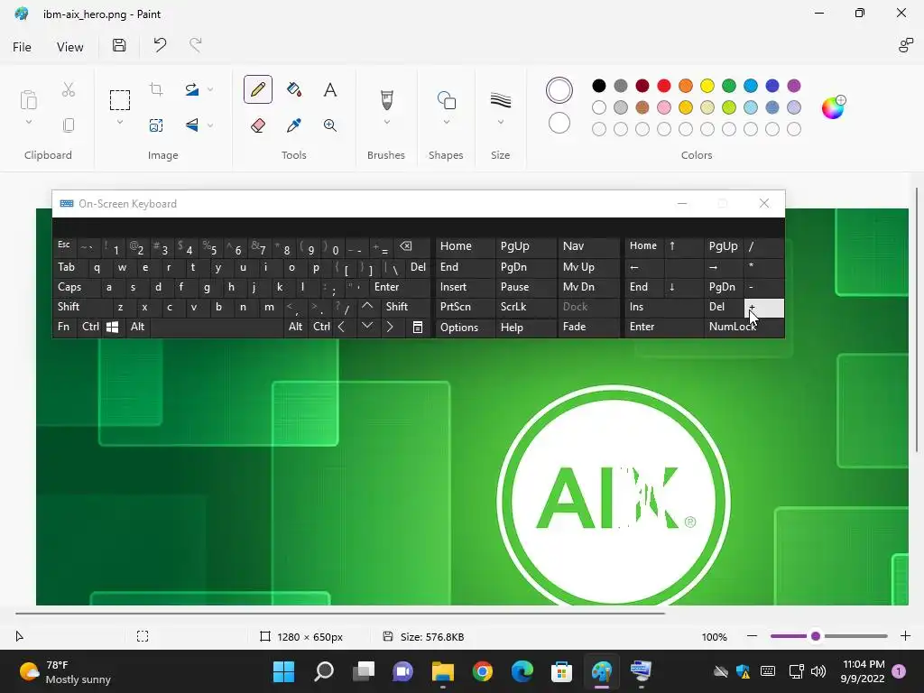Image resolution: width=924 pixels, height=693 pixels.
Task: Expand the Brushes dropdown arrow
Action: pyautogui.click(x=386, y=122)
